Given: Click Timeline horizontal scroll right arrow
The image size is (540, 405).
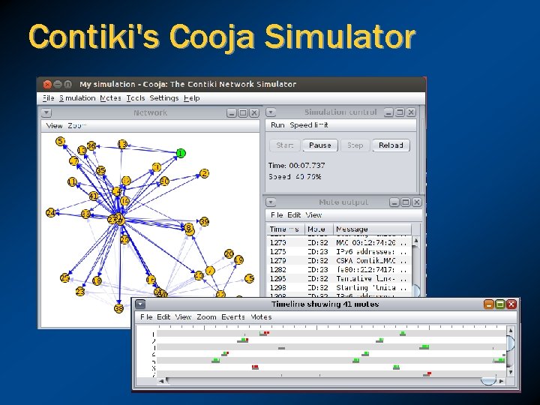Looking at the screenshot, I should 502,381.
